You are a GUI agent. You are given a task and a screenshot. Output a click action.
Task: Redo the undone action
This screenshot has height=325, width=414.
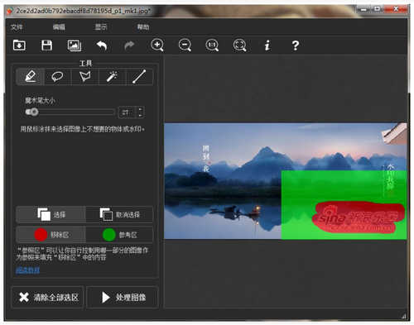pos(129,45)
